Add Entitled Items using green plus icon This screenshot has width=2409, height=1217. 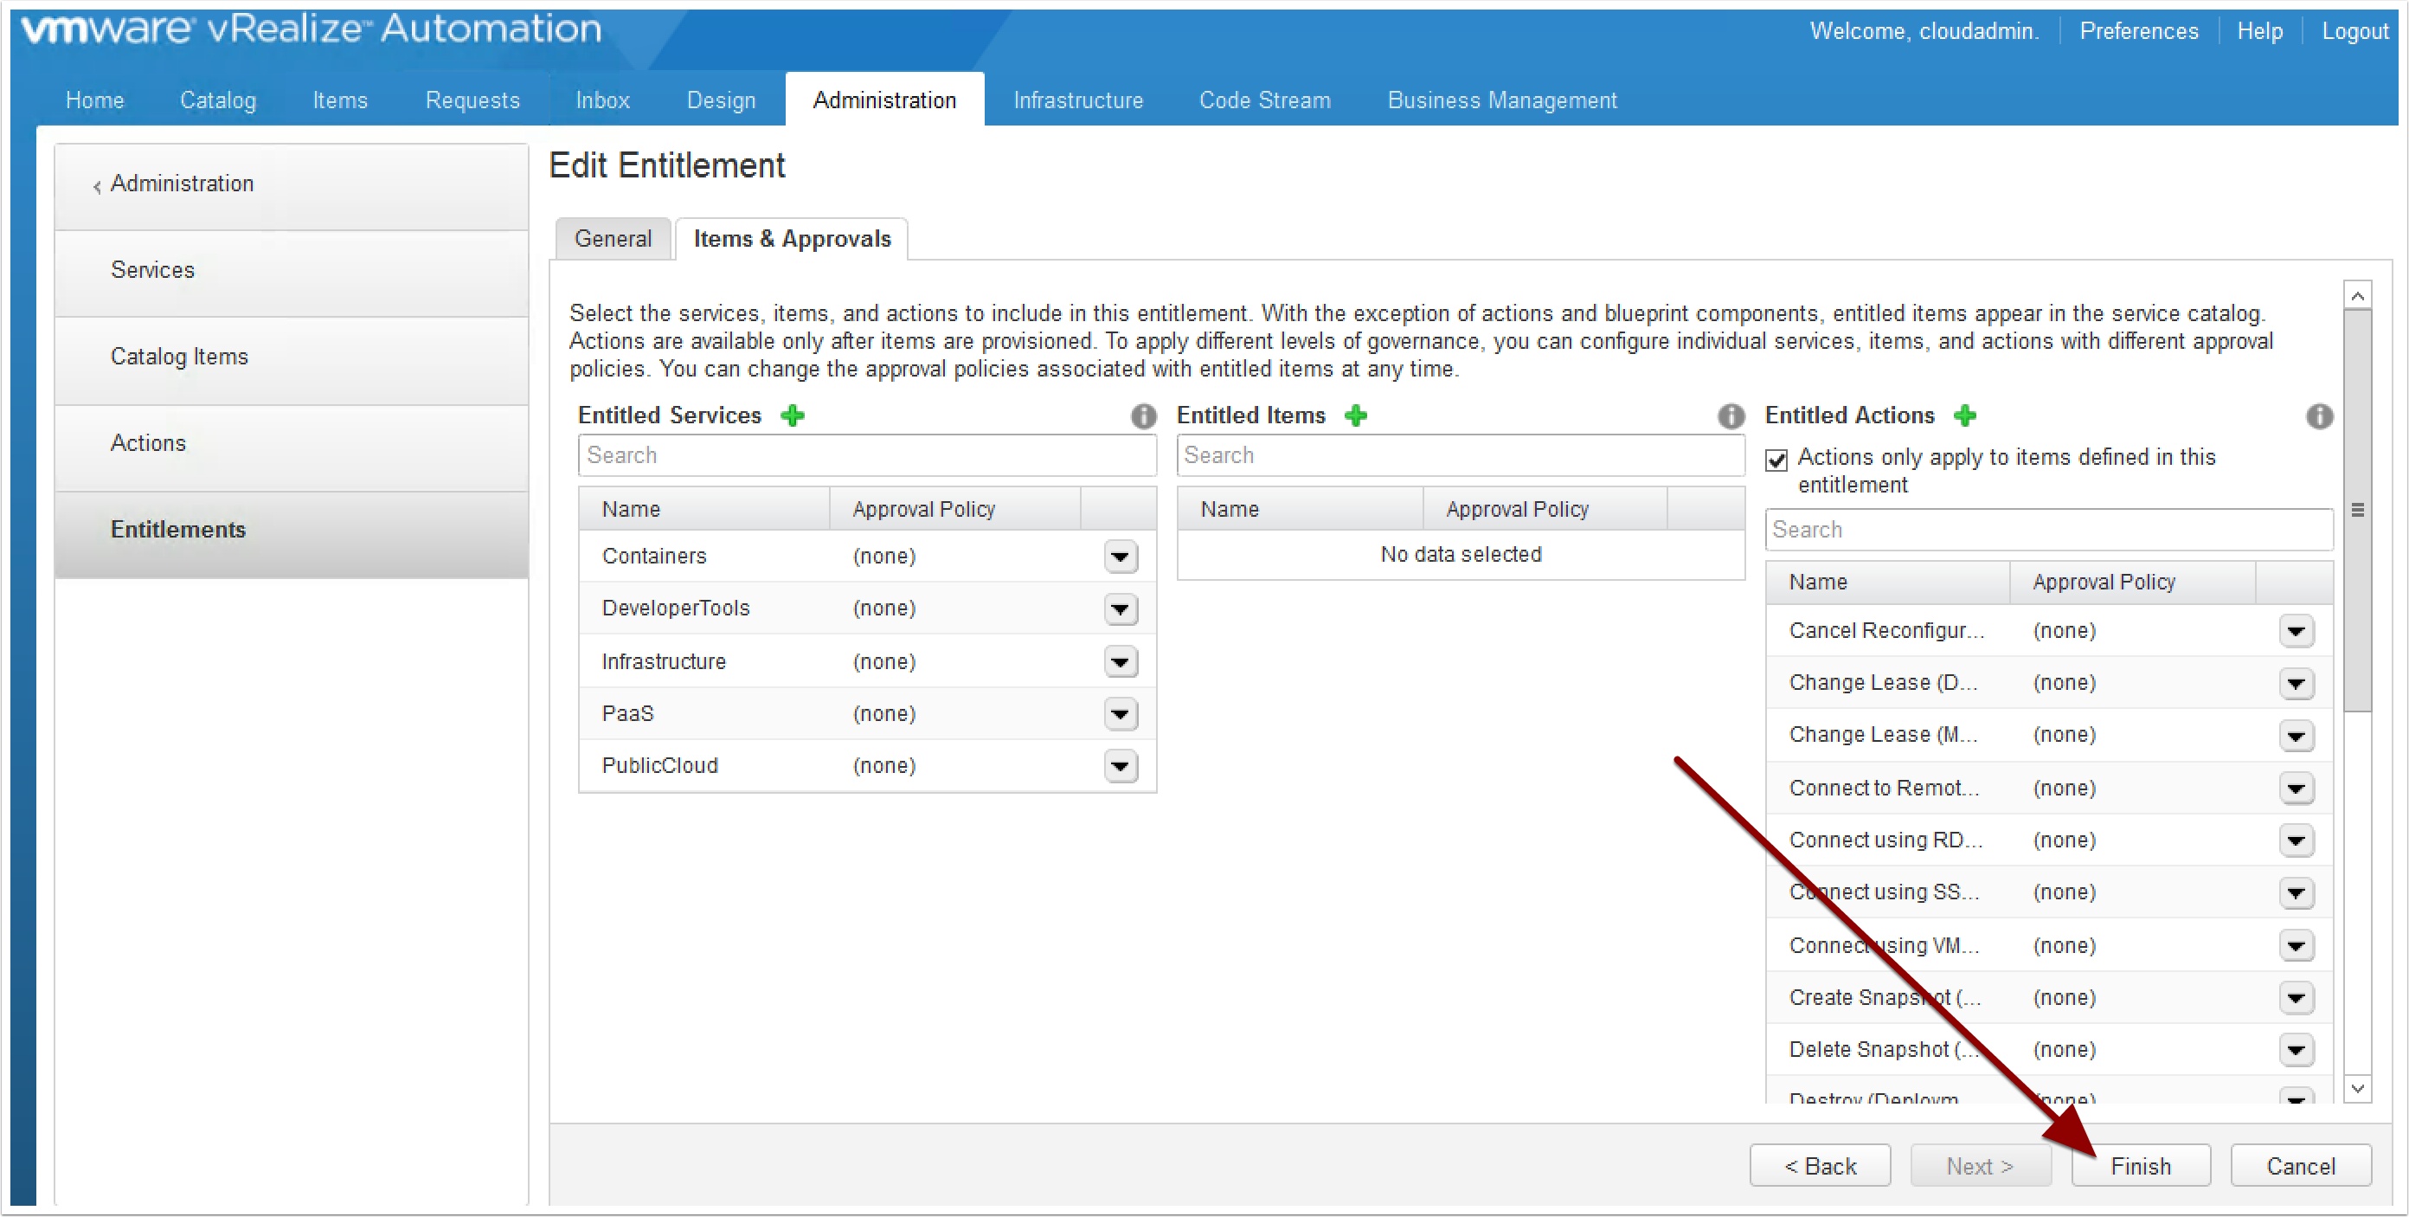(1355, 415)
